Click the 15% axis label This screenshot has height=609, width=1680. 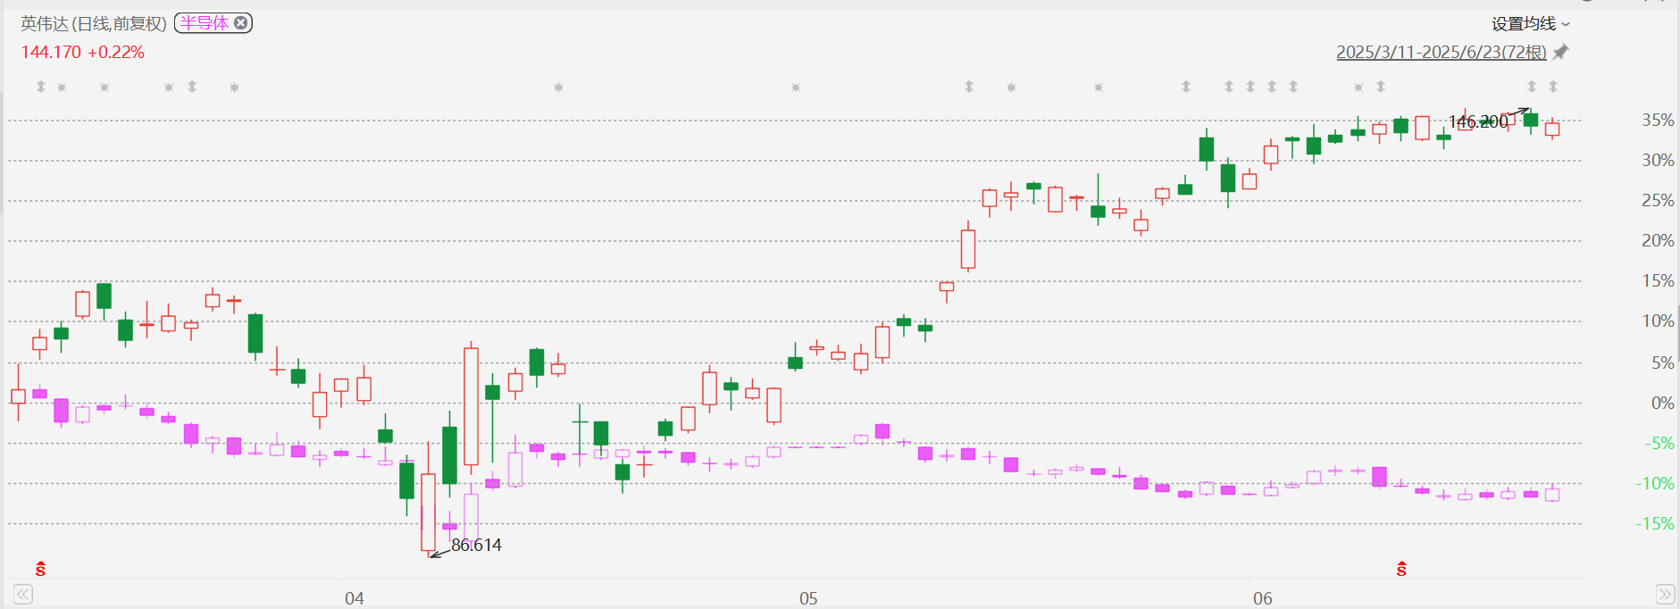tap(1658, 280)
